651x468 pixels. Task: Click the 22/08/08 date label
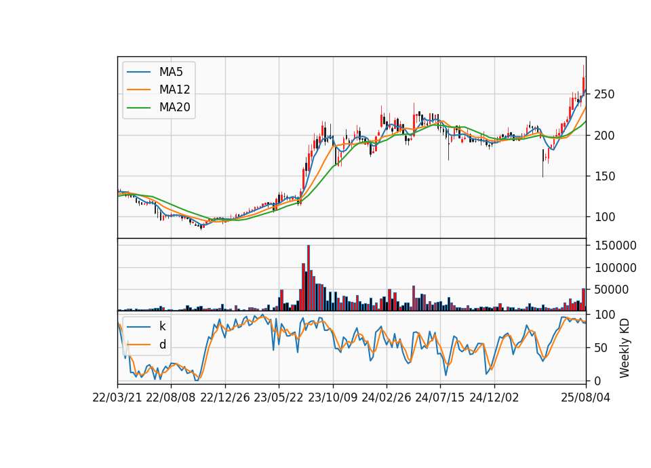[171, 397]
